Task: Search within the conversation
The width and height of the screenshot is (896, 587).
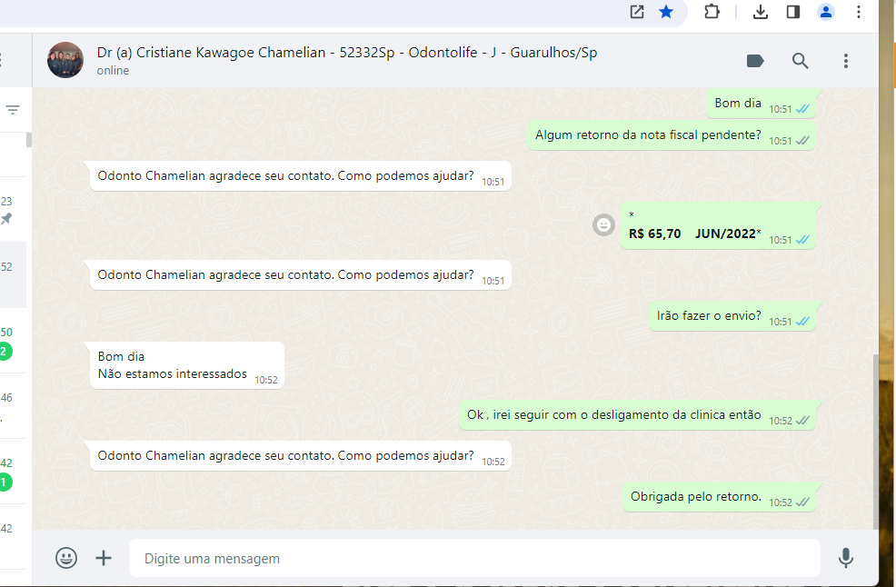Action: click(800, 61)
